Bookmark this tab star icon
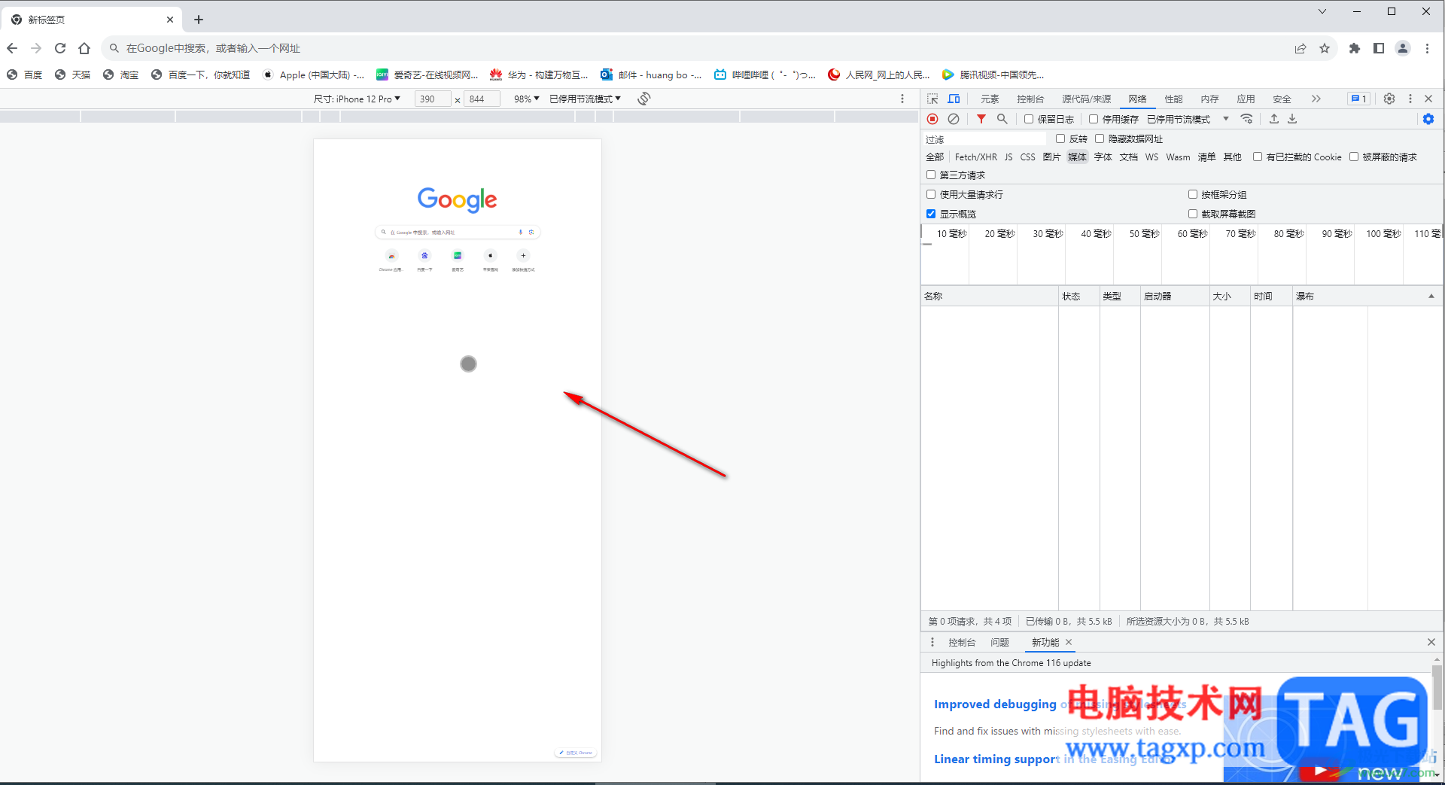The width and height of the screenshot is (1445, 785). point(1325,48)
